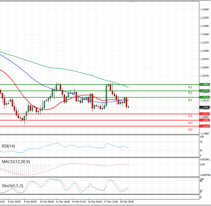211x206 pixels.
Task: Click the 17 Mar 12:00 time label
Action: coord(111,201)
